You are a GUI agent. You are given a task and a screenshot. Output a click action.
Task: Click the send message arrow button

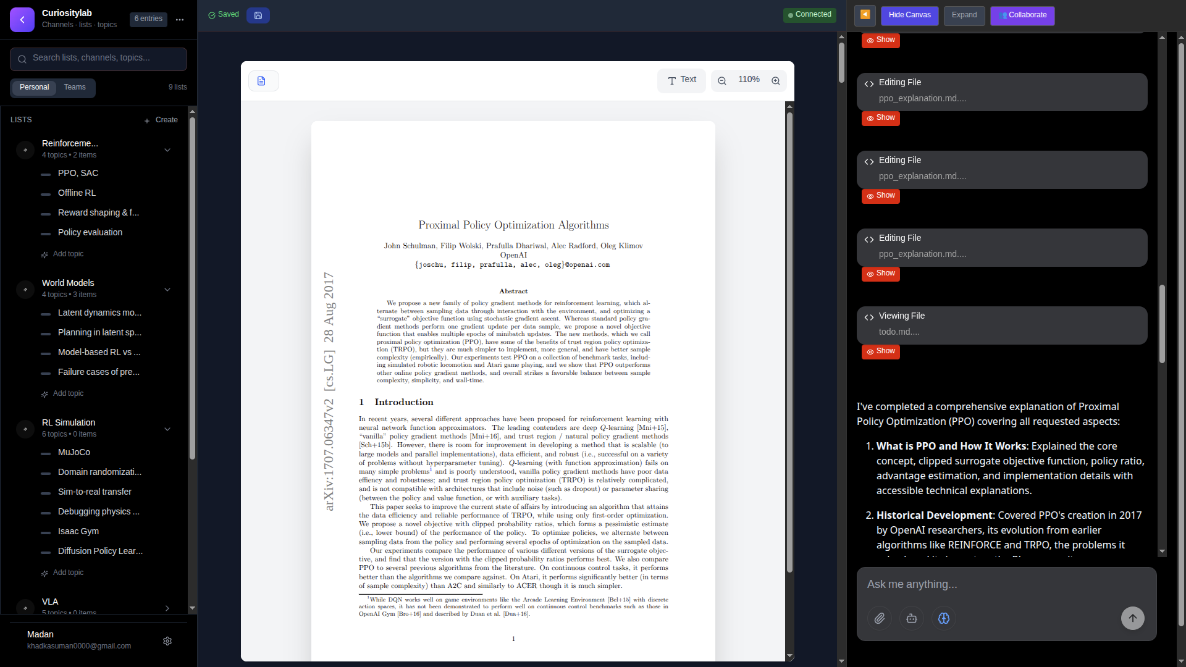[x=1132, y=618]
